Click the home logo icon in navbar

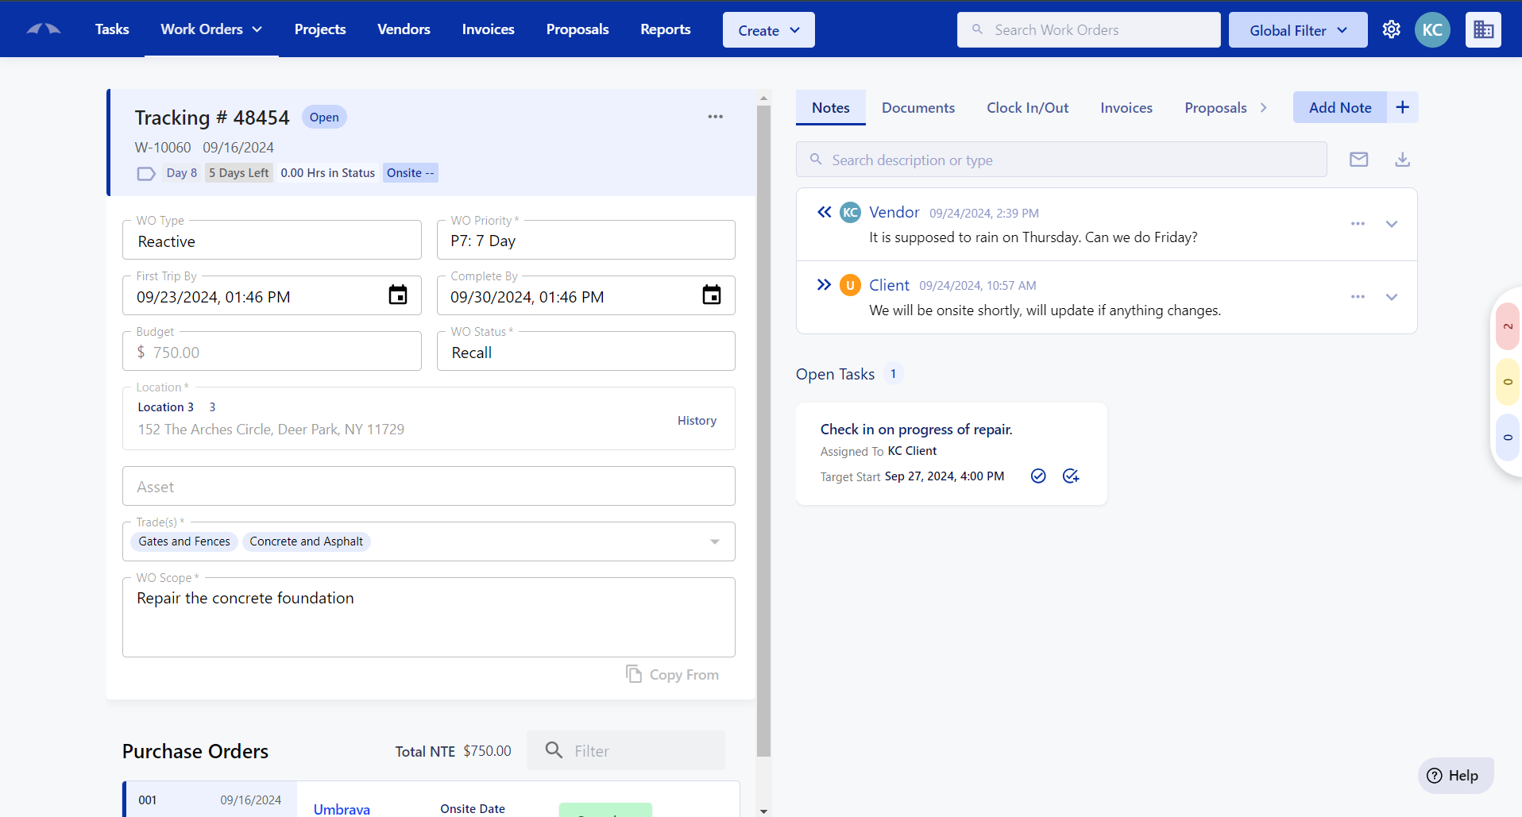[44, 29]
